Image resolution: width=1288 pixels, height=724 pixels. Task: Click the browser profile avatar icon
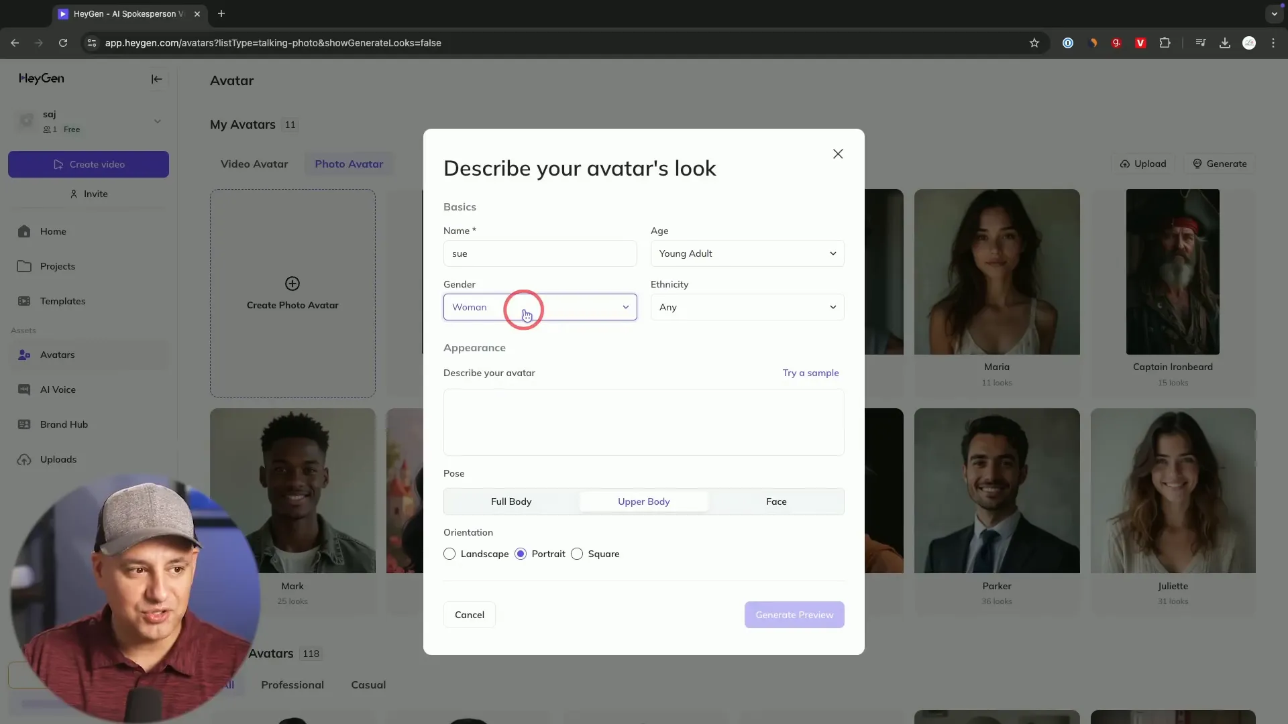point(1249,43)
